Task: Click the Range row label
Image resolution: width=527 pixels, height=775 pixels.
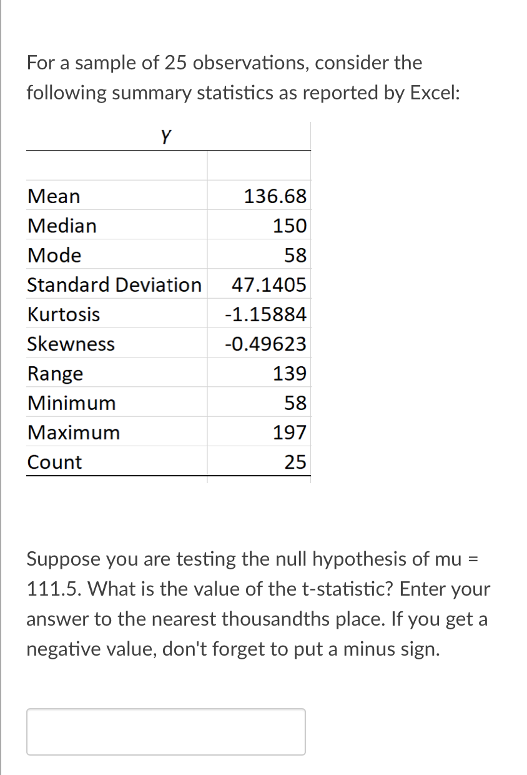Action: tap(54, 373)
